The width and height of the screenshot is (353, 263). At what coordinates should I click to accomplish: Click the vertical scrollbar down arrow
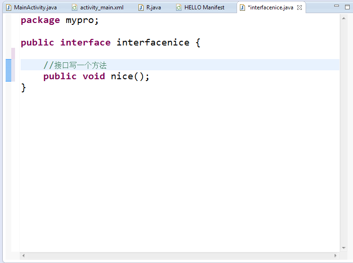(x=344, y=248)
